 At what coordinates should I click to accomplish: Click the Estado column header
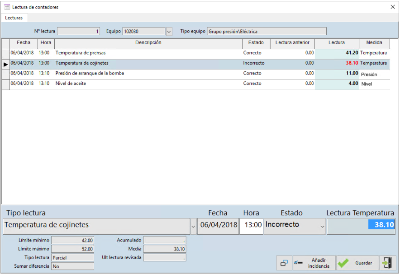coord(256,43)
